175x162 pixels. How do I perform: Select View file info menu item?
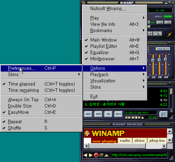click(115, 24)
